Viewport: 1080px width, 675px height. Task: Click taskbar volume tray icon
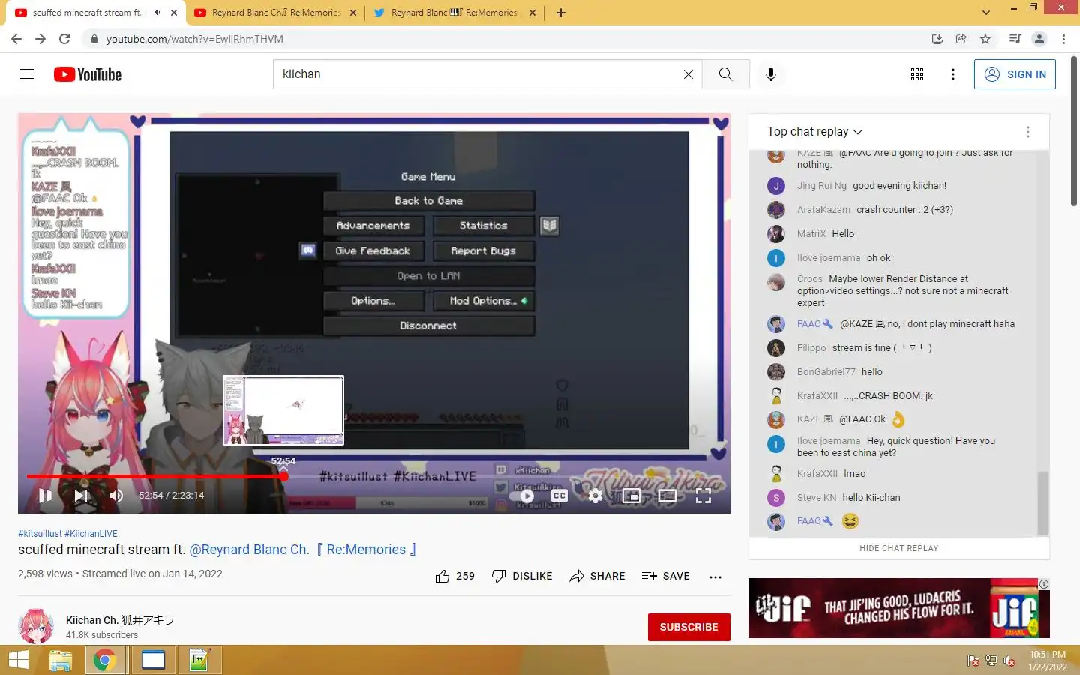tap(1009, 661)
